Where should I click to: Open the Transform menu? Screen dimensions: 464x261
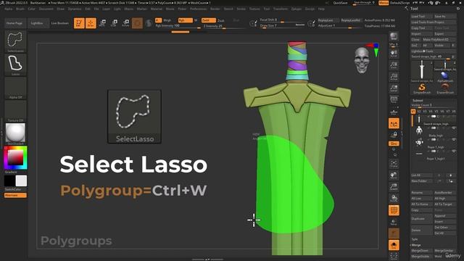281,9
